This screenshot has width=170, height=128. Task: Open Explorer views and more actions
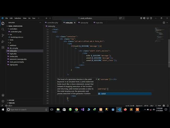(x=40, y=23)
